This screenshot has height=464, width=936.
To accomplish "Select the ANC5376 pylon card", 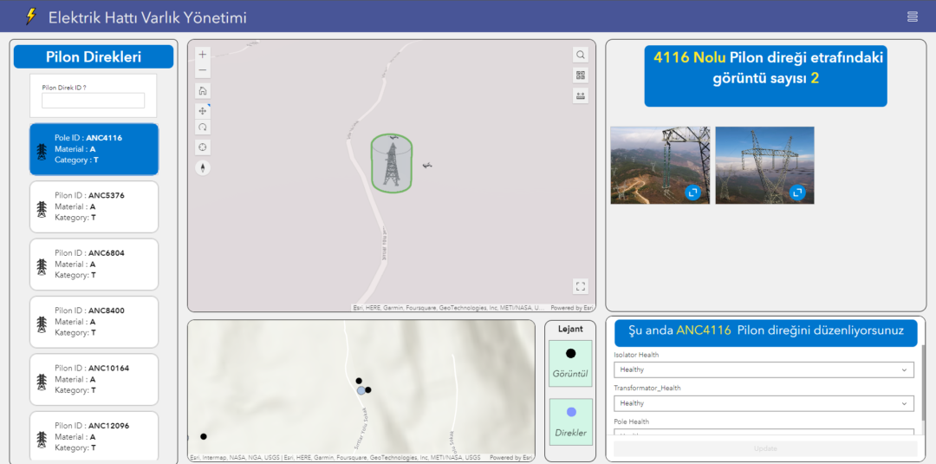I will tap(94, 206).
